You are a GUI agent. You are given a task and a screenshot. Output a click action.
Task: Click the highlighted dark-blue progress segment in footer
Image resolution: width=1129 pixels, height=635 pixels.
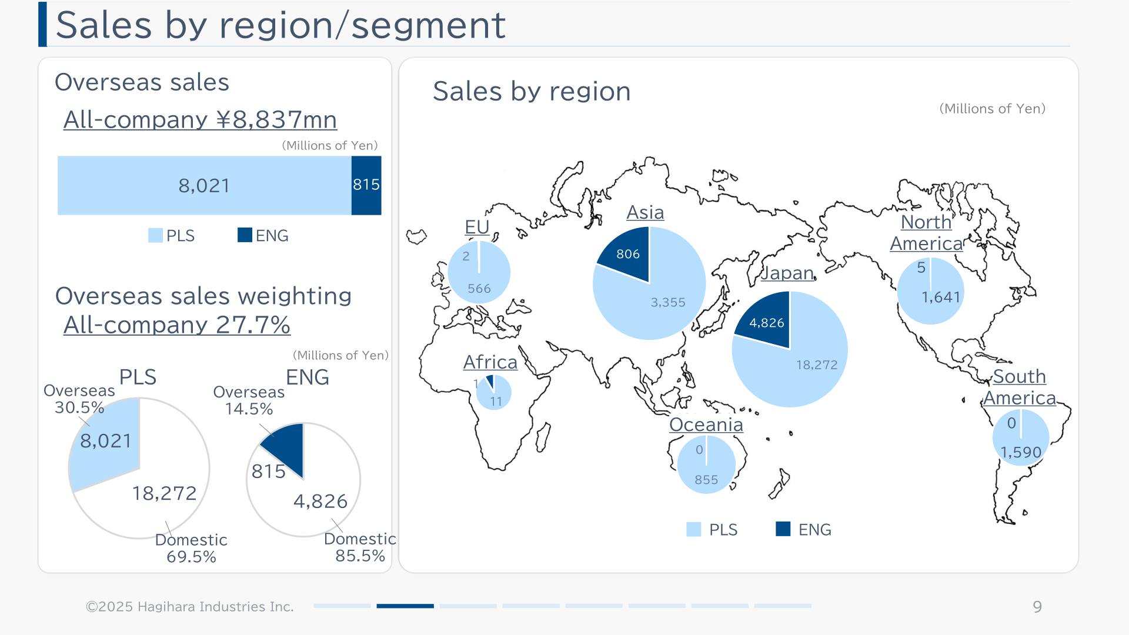tap(405, 606)
